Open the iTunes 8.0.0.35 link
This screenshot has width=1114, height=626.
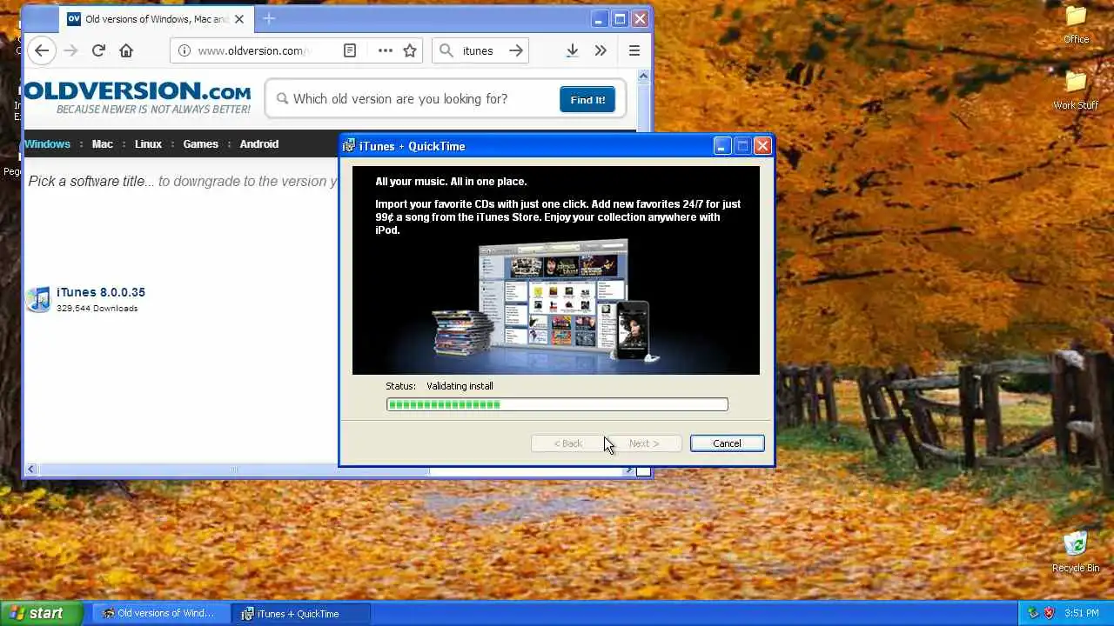tap(101, 292)
